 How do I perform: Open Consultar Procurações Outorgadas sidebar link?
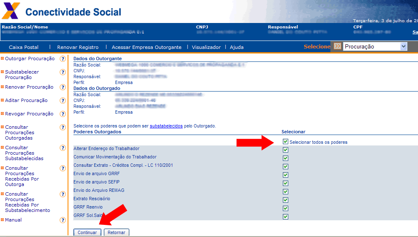click(20, 133)
